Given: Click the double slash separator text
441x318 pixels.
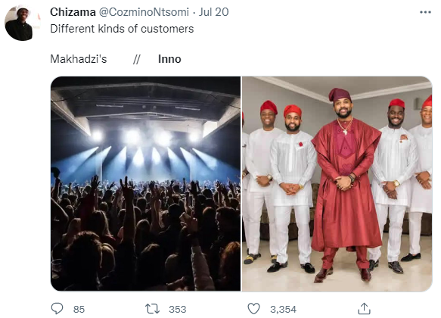Looking at the screenshot, I should [137, 59].
